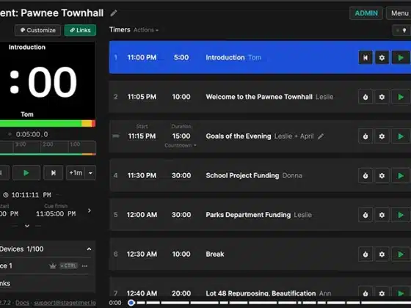Select the School Project Funding title
The image size is (411, 308).
(x=242, y=175)
